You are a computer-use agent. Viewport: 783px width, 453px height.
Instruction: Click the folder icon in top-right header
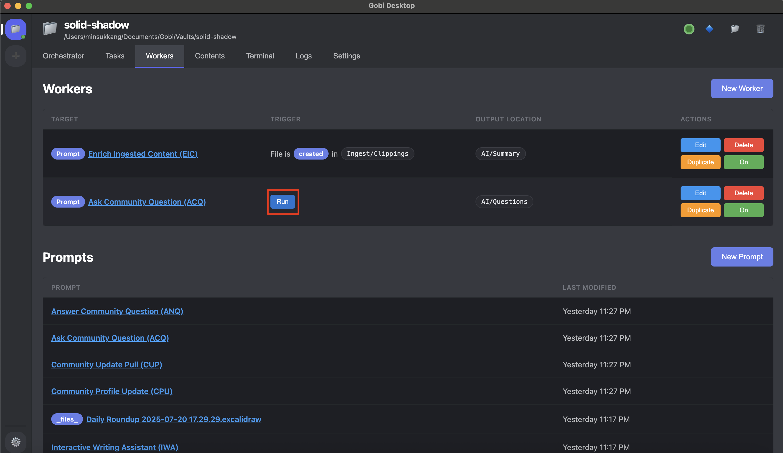(734, 29)
